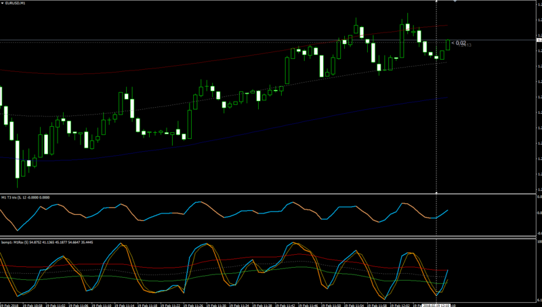
Task: Select the last green candle beside '< 0.02'
Action: point(448,45)
